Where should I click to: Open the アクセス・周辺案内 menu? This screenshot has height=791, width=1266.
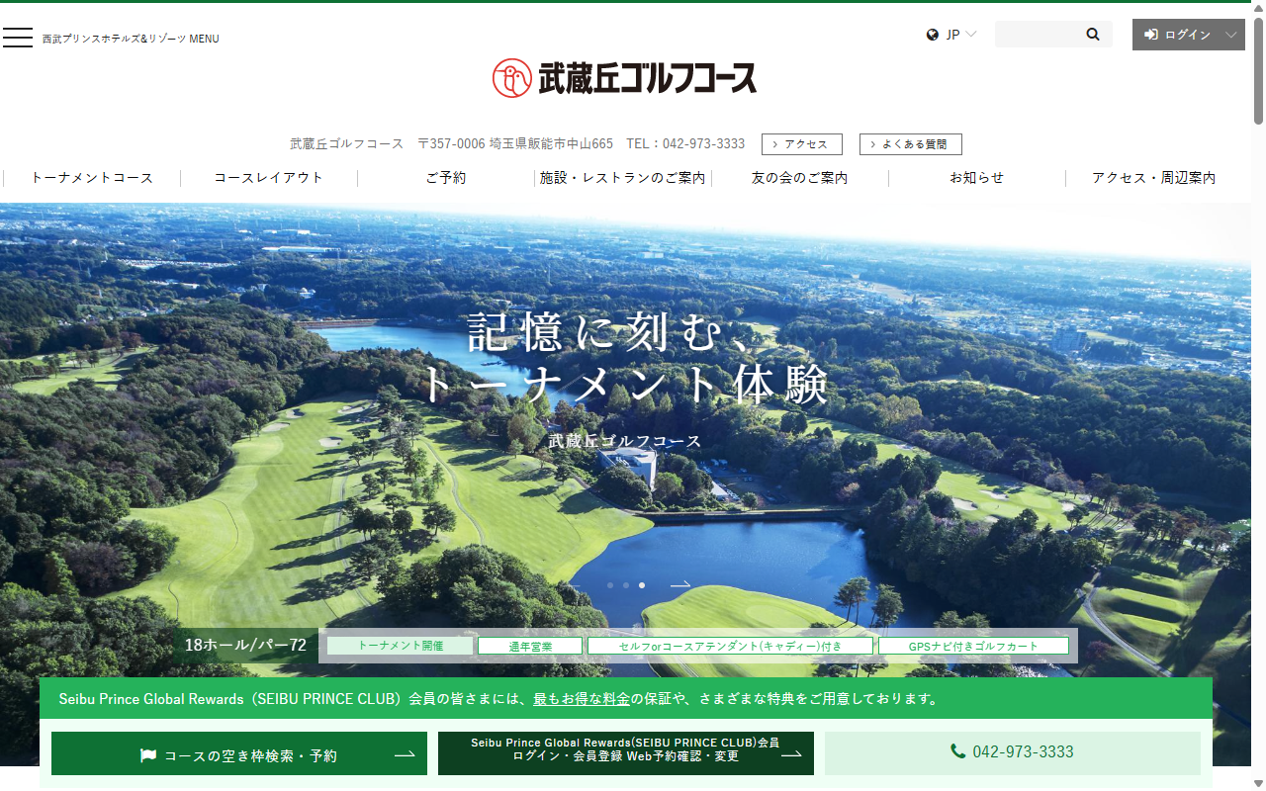click(x=1154, y=178)
